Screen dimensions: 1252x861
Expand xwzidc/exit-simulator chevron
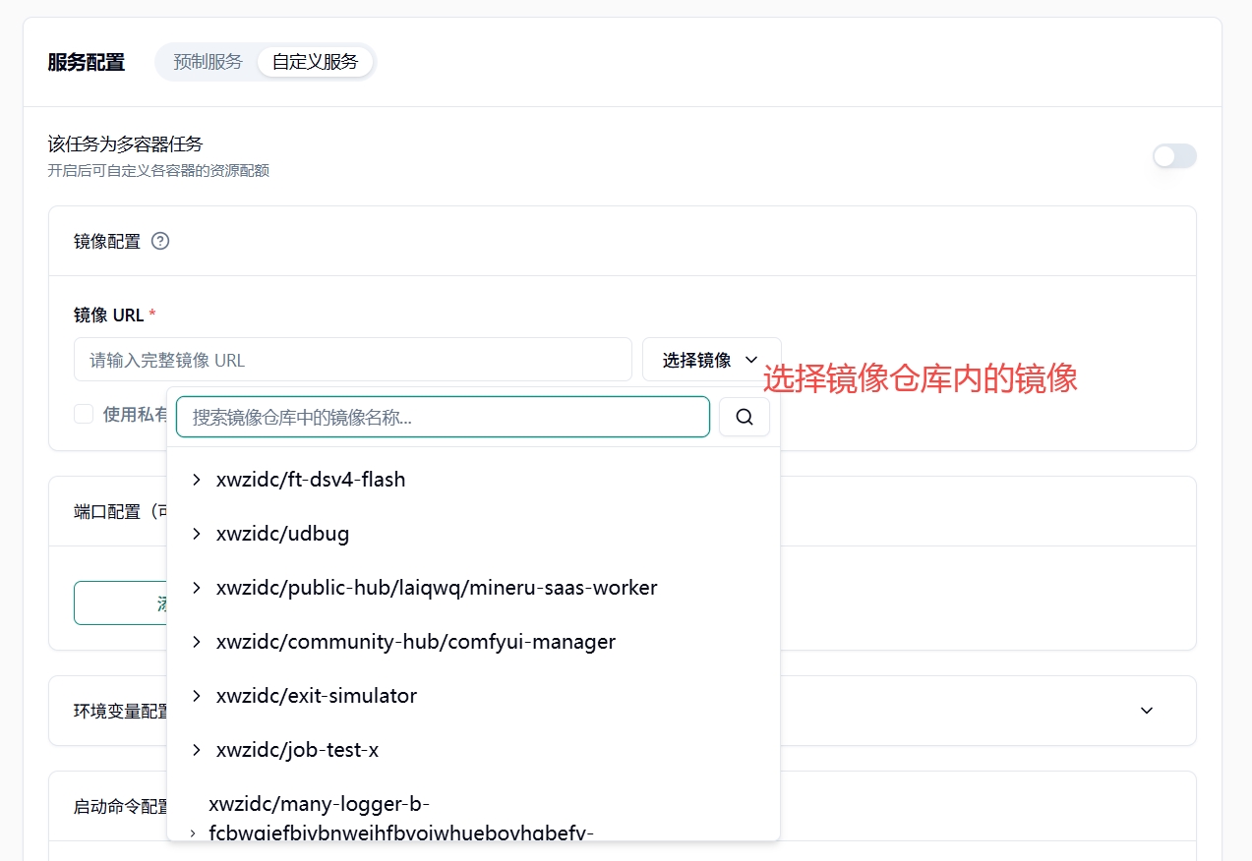197,696
